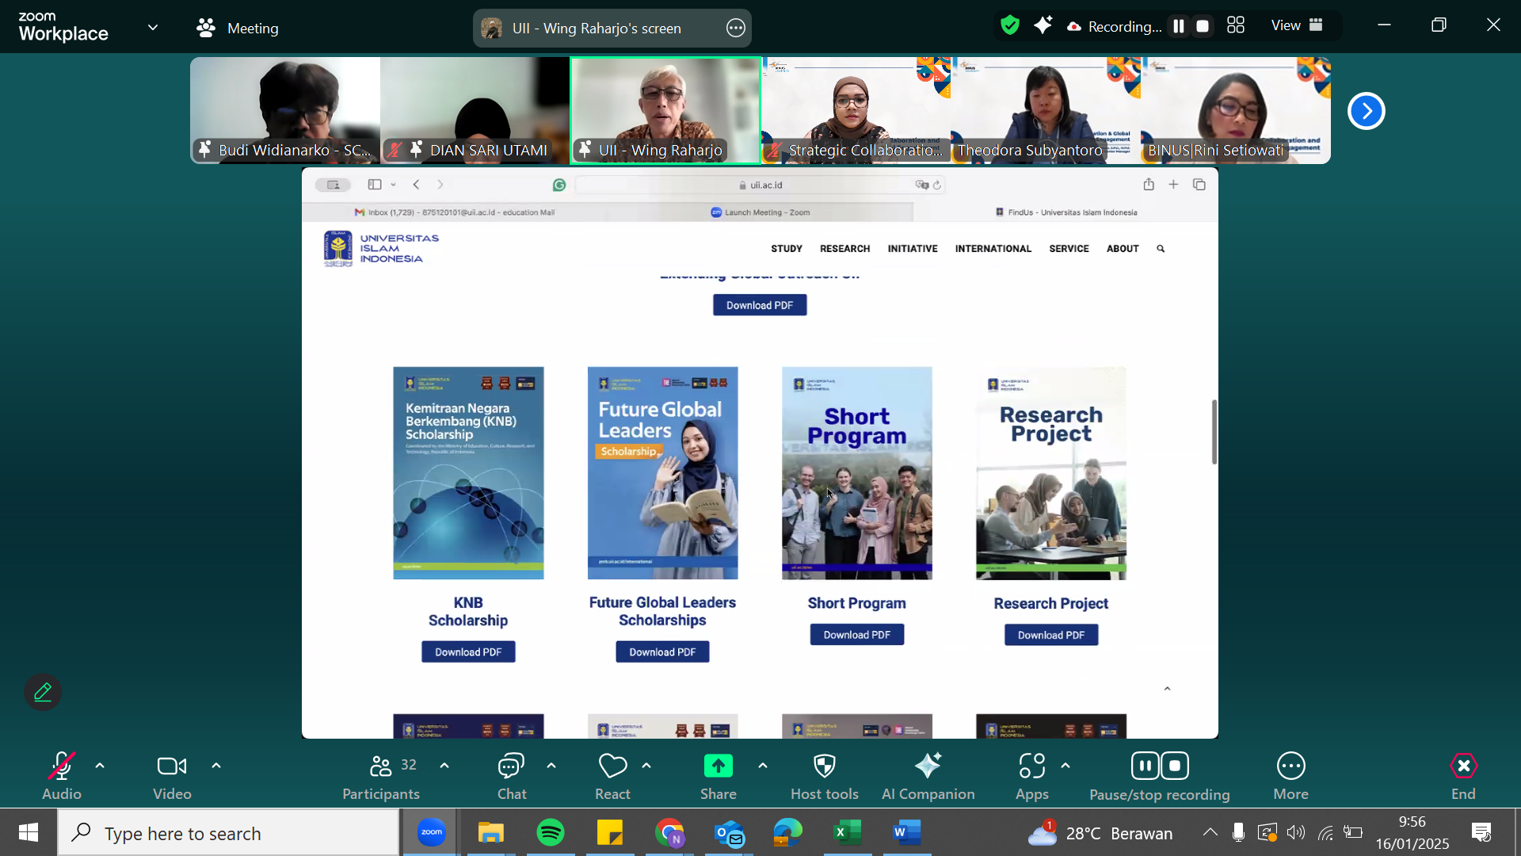Download PDF for Research Project
The width and height of the screenshot is (1521, 856).
(x=1051, y=635)
